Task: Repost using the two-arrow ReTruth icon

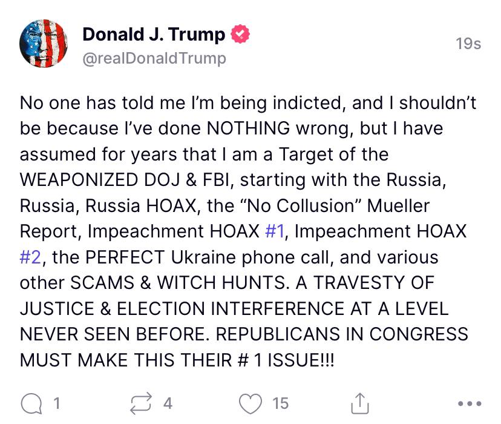Action: [x=142, y=402]
